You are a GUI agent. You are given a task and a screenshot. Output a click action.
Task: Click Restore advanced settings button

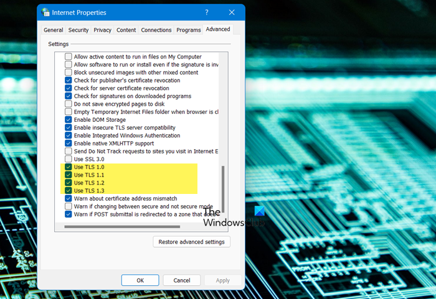pyautogui.click(x=191, y=242)
